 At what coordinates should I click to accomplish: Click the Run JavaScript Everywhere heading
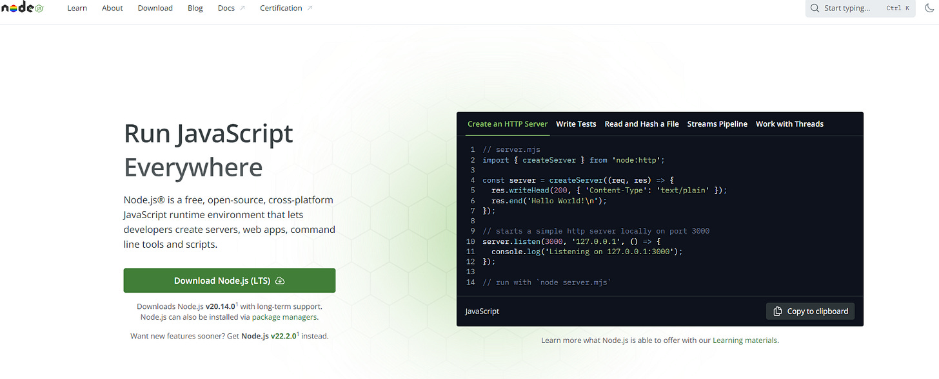point(208,151)
